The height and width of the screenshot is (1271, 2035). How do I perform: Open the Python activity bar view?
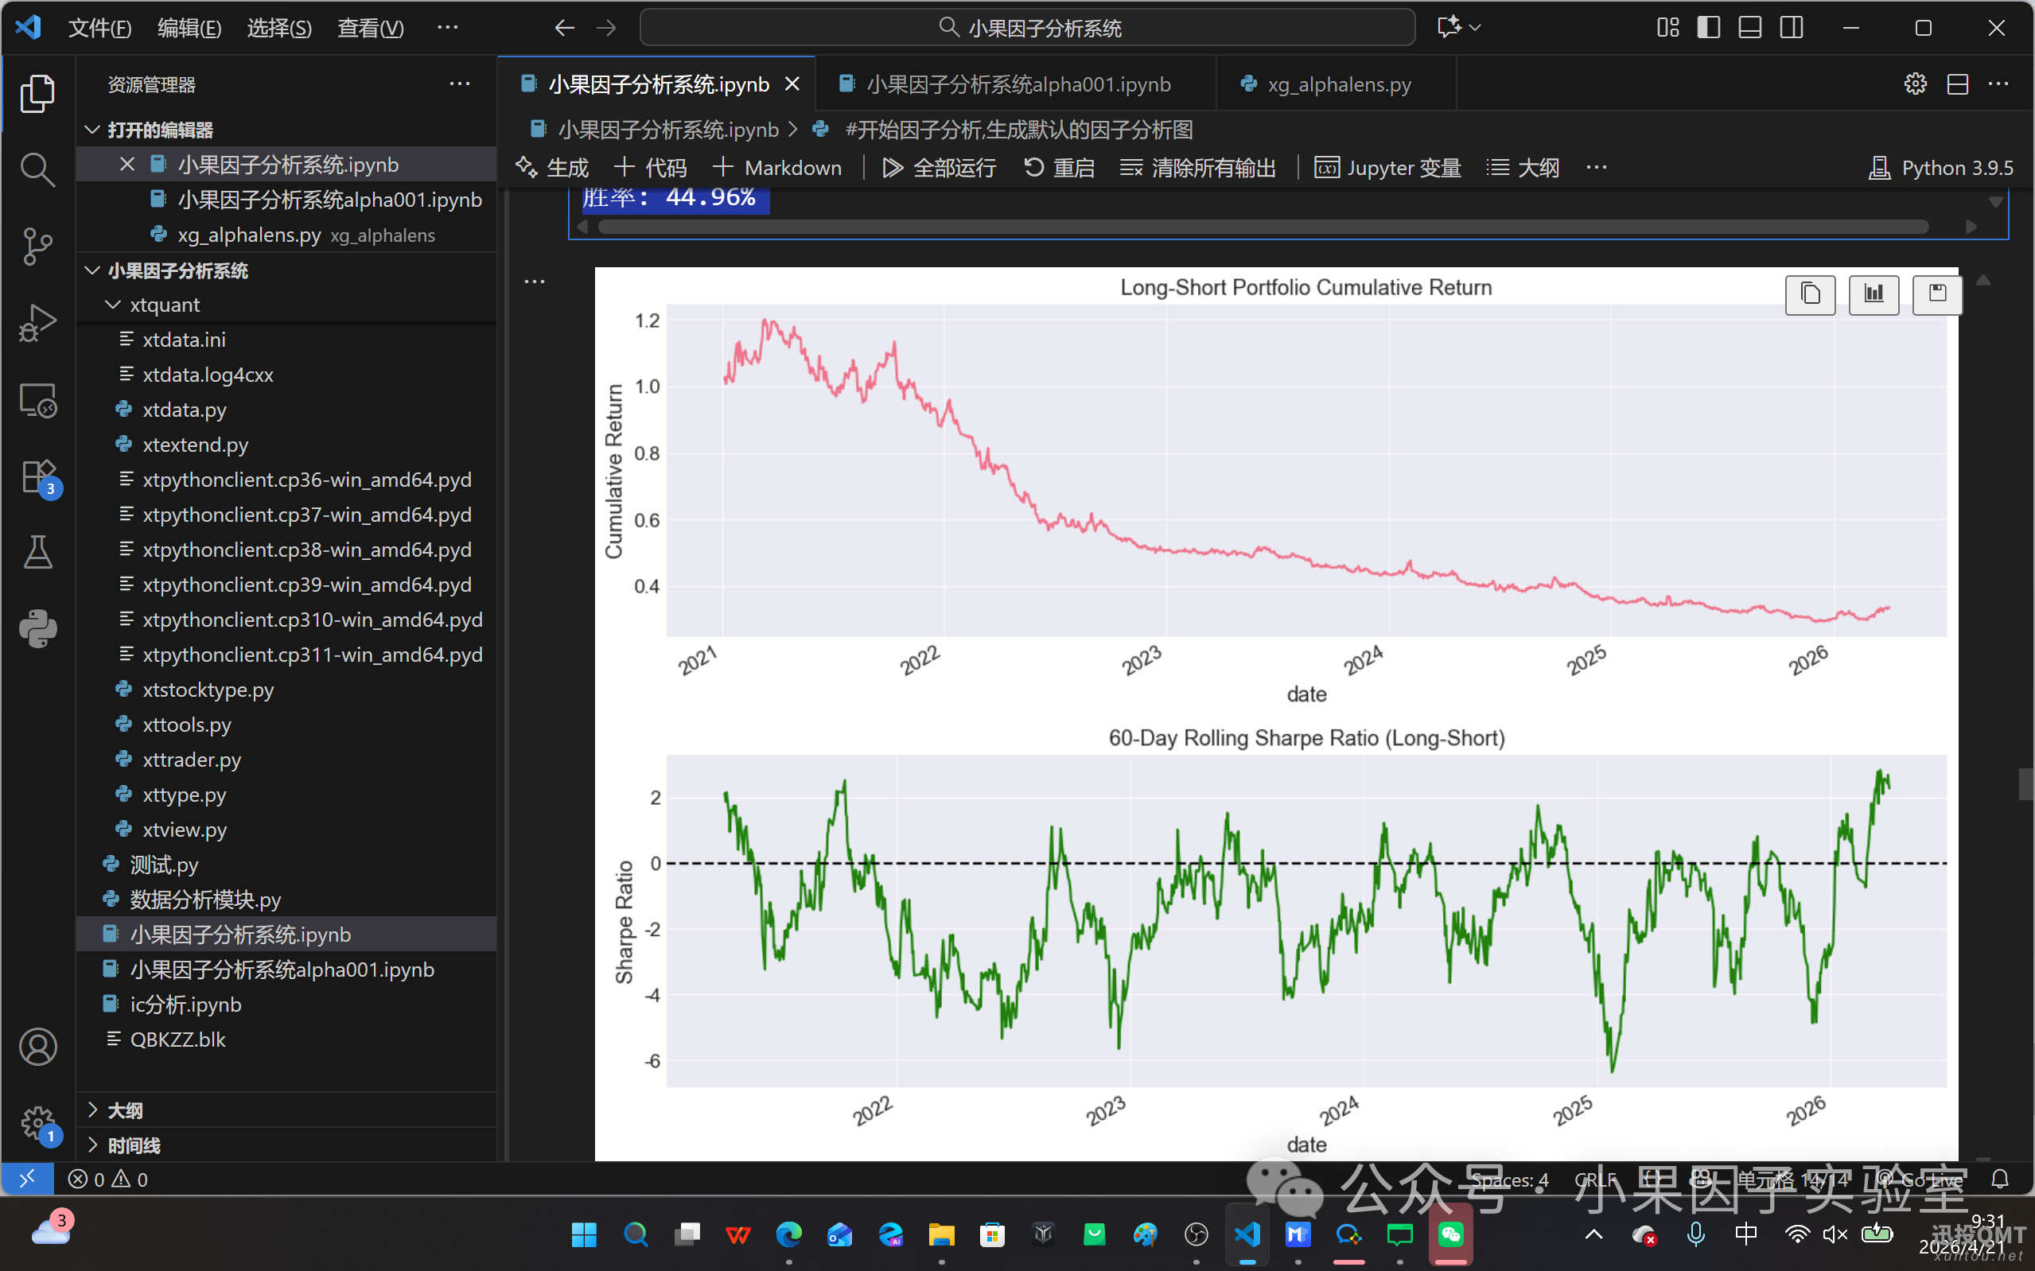coord(37,628)
